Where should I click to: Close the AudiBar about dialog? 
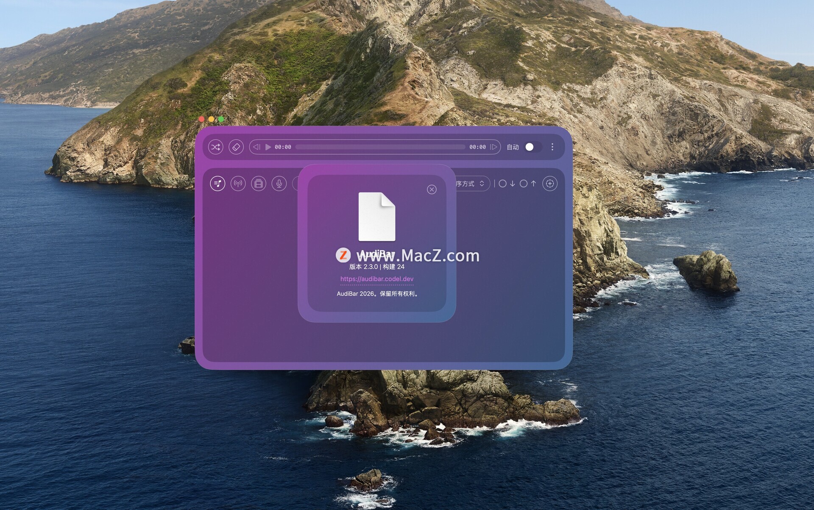tap(432, 190)
